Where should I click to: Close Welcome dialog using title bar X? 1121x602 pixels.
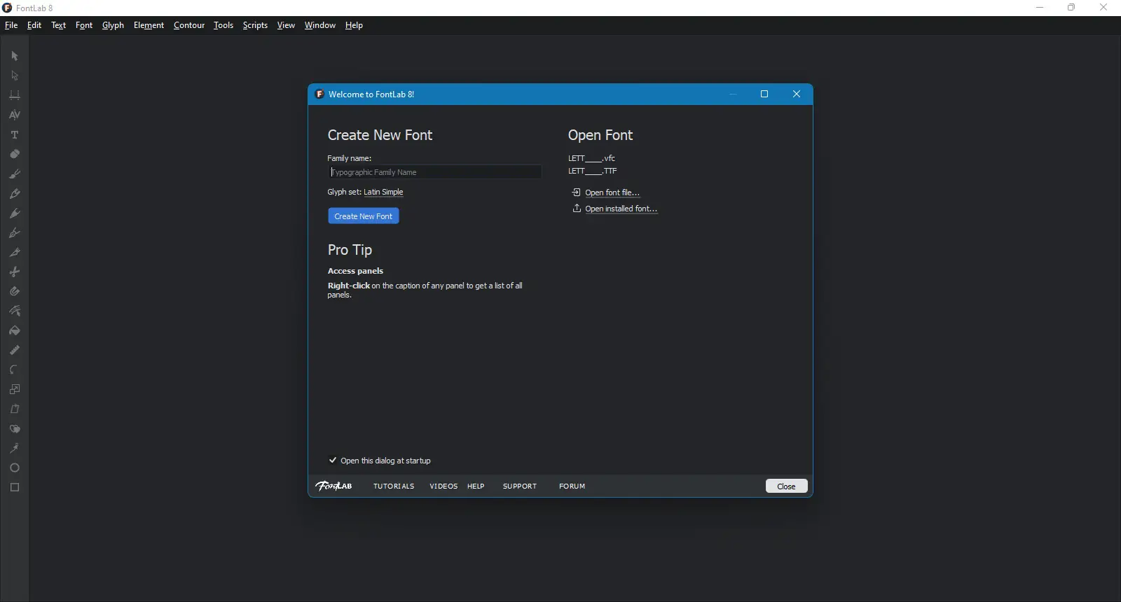click(797, 94)
